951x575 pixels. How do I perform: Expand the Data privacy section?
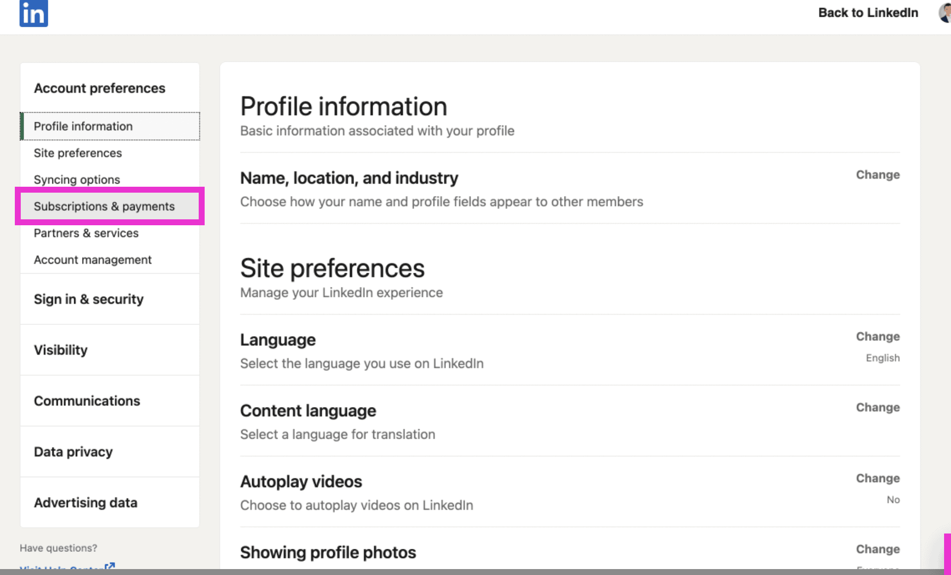coord(73,452)
